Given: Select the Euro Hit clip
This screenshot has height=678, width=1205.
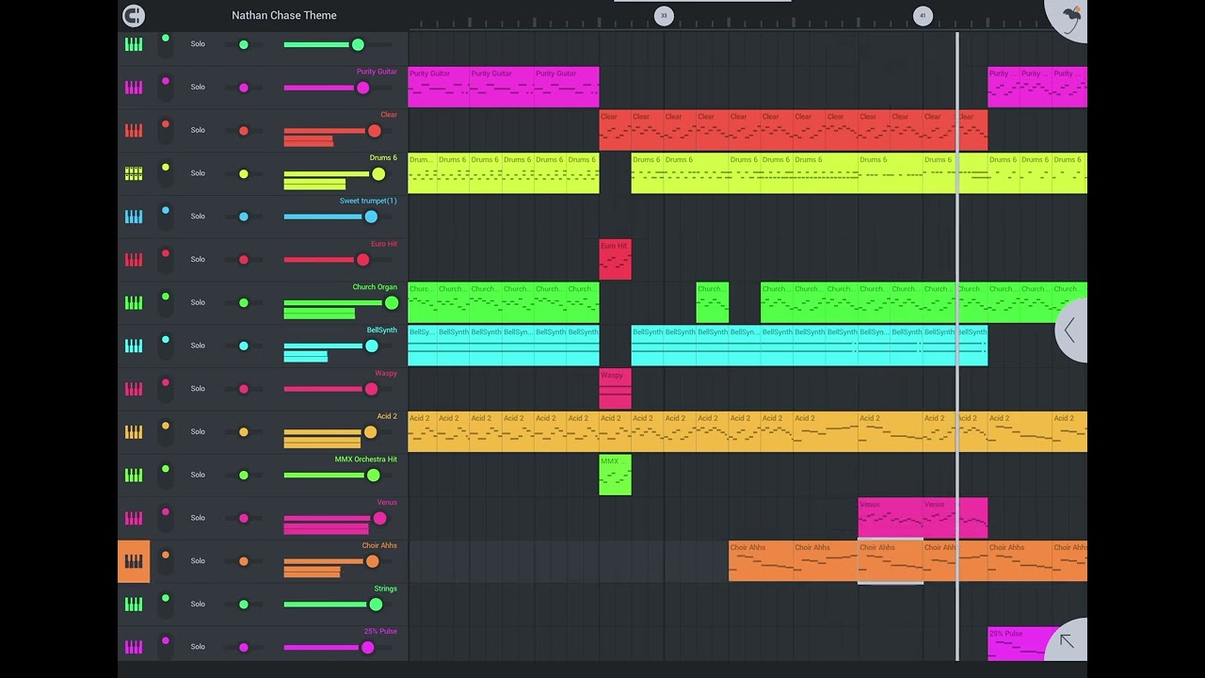Looking at the screenshot, I should [616, 259].
